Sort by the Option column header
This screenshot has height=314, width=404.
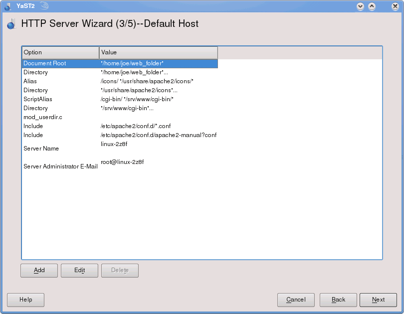tap(60, 52)
